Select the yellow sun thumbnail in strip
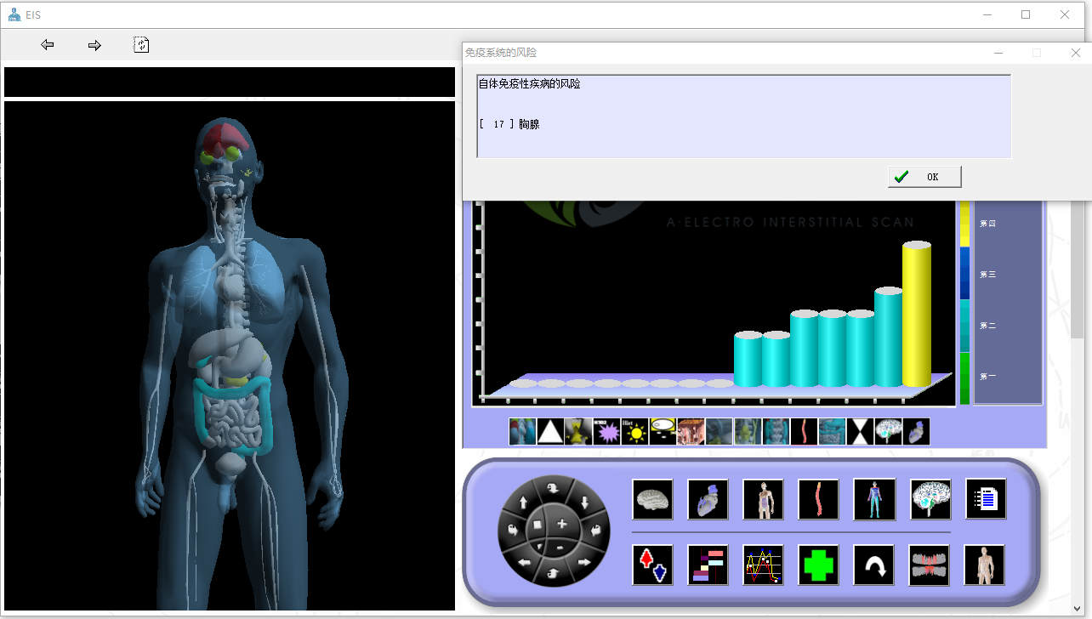 point(634,432)
